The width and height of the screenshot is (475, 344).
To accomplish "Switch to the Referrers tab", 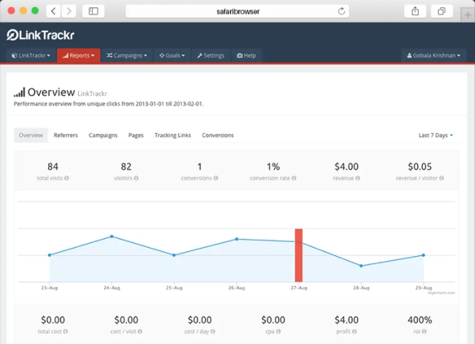I will 66,135.
